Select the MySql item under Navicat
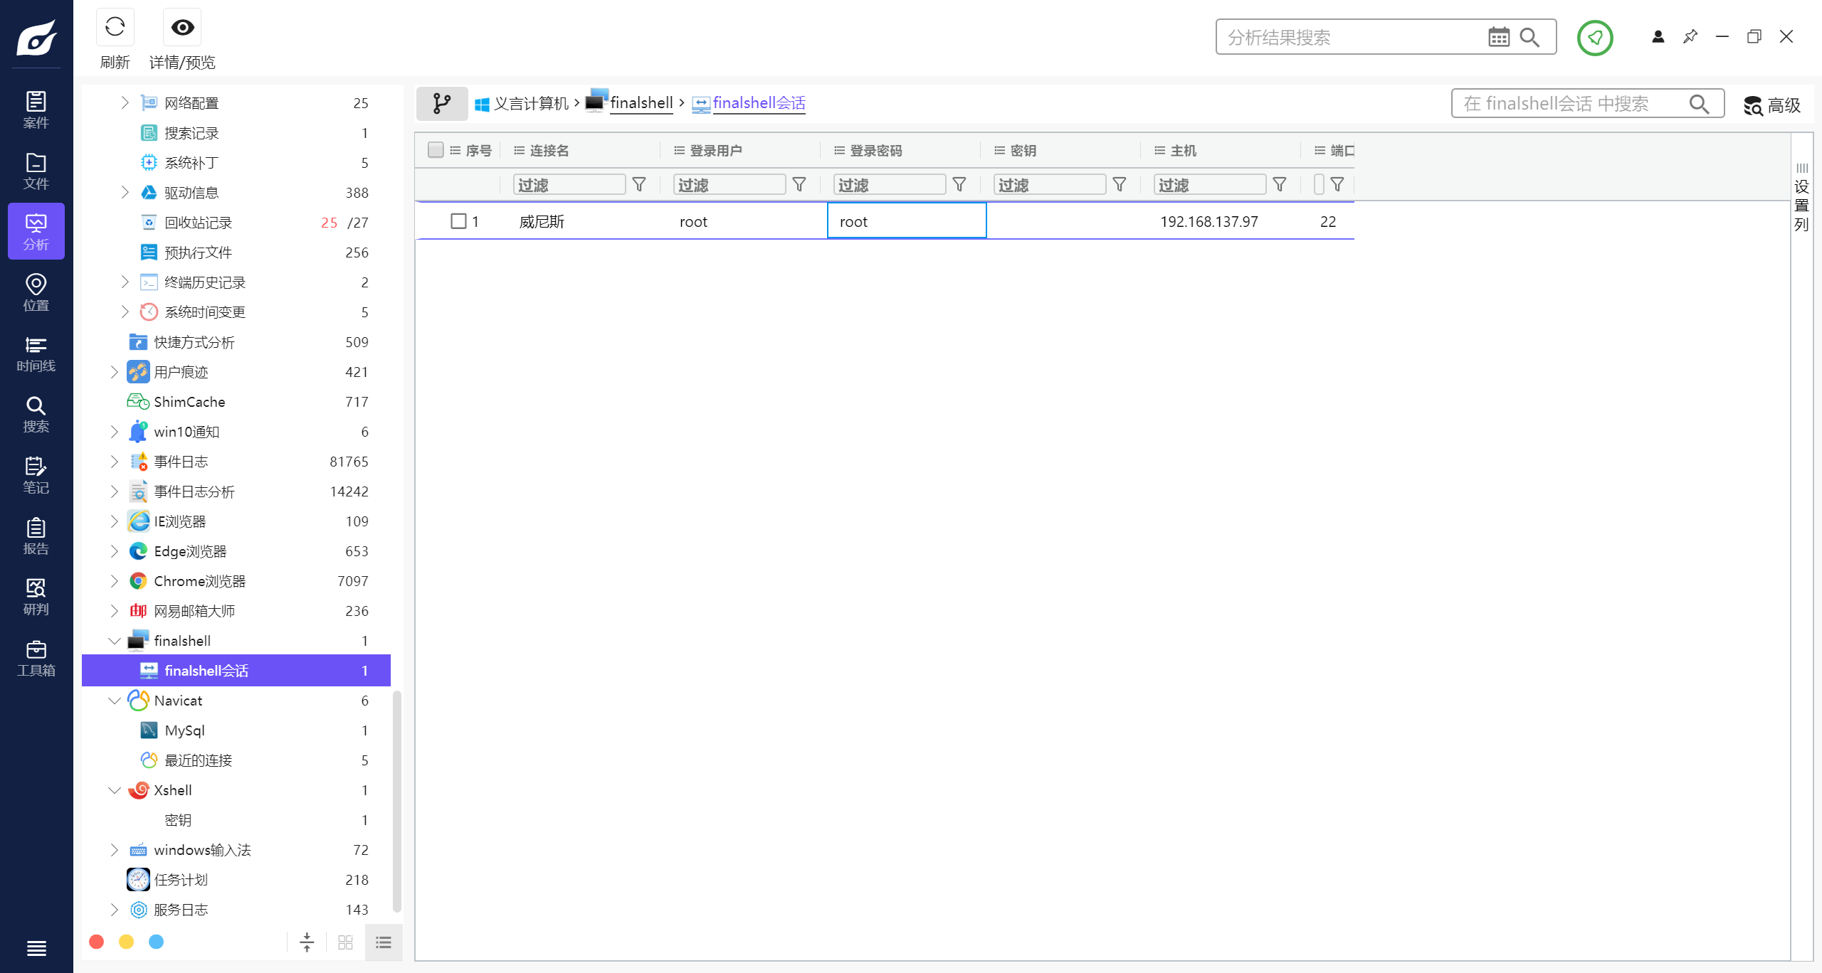 point(184,730)
